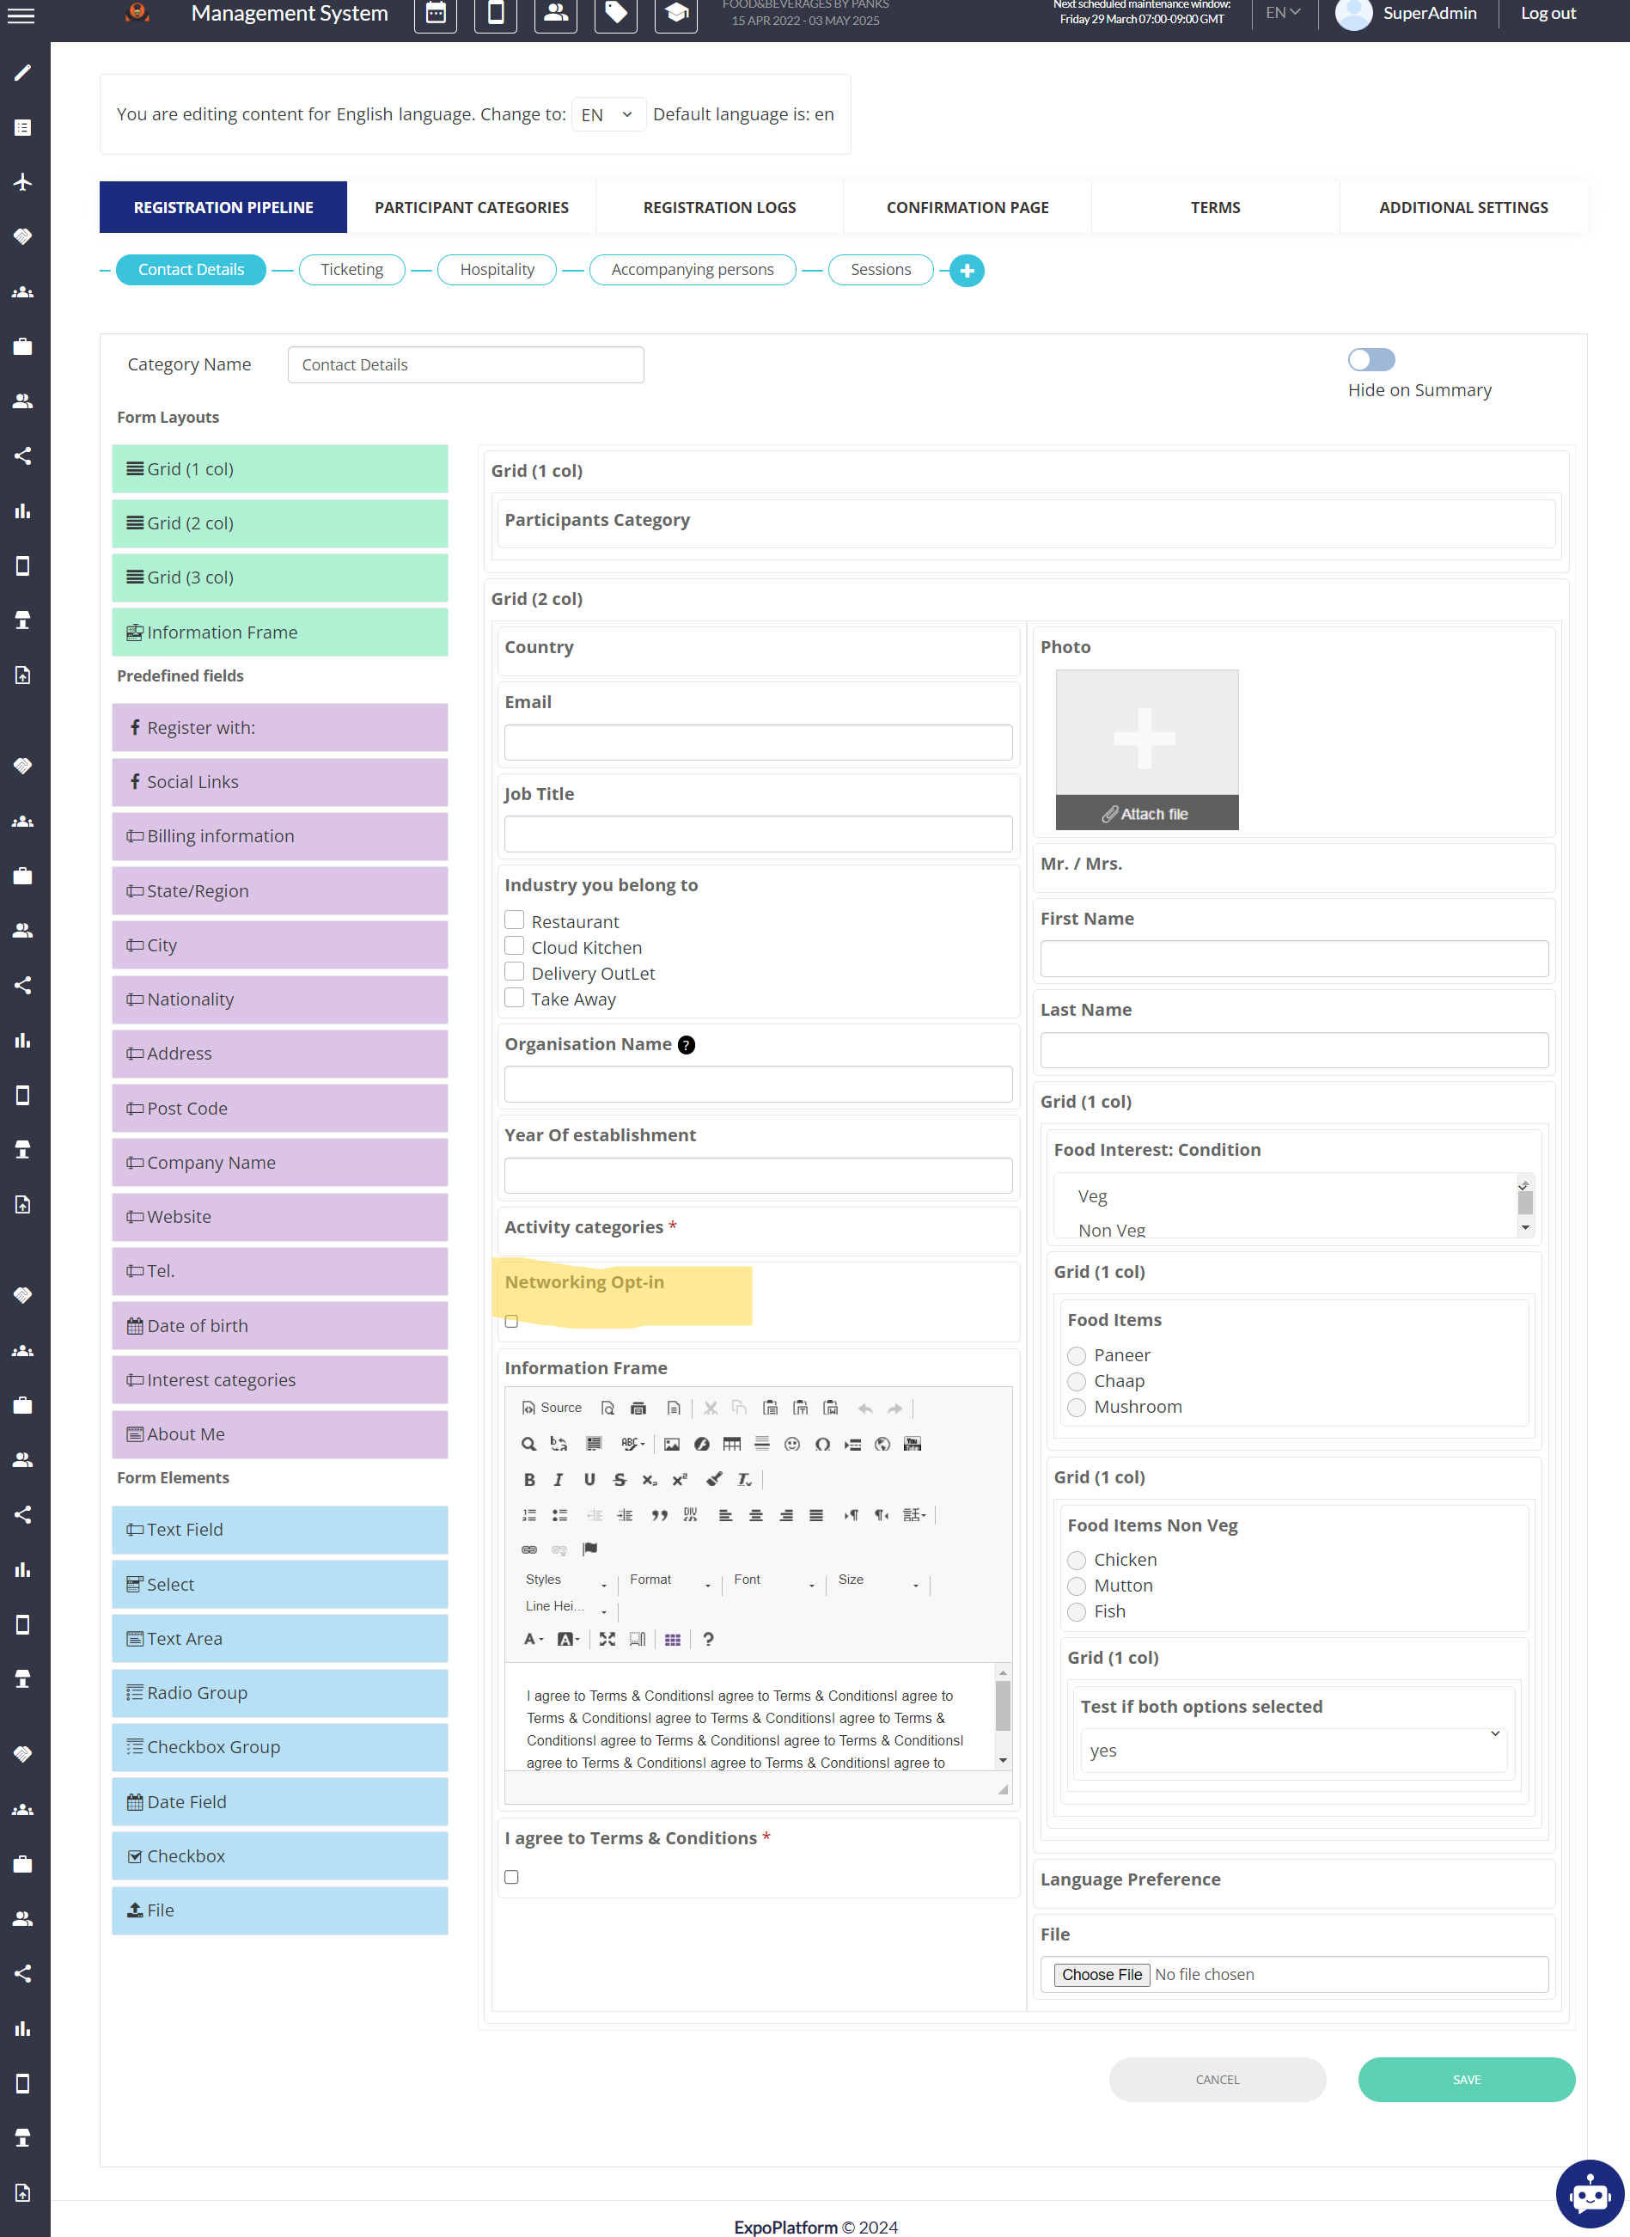
Task: Click the Save button
Action: (1465, 2079)
